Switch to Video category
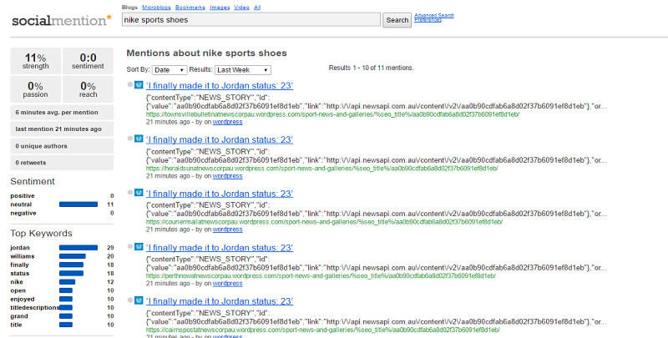668x338 pixels. (241, 8)
